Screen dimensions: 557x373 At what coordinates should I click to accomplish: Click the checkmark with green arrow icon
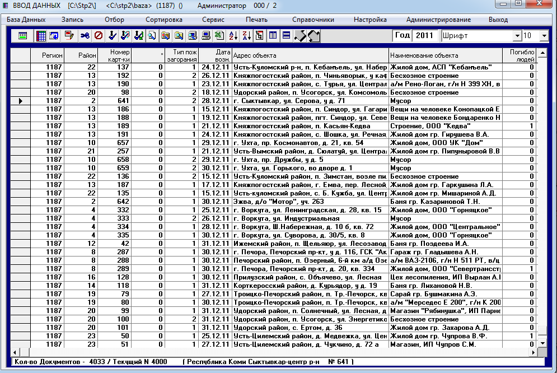[138, 35]
